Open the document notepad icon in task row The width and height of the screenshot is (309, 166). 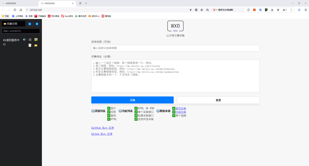tap(30, 45)
